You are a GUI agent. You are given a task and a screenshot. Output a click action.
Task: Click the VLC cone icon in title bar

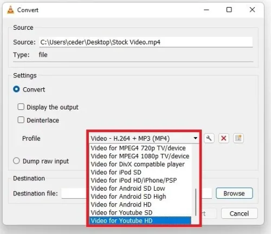point(10,10)
